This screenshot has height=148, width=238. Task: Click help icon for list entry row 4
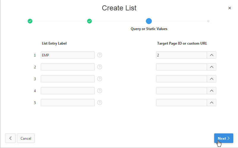pyautogui.click(x=100, y=91)
